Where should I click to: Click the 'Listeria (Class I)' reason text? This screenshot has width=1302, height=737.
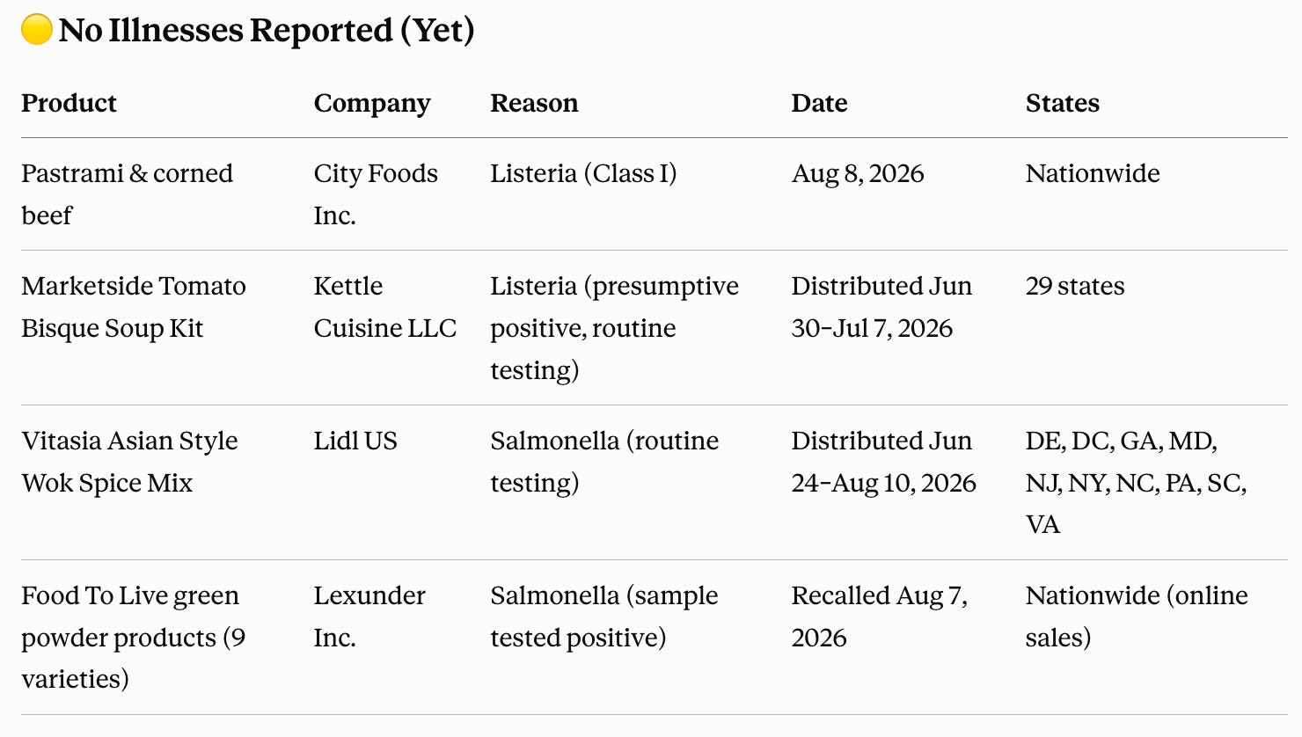point(583,173)
